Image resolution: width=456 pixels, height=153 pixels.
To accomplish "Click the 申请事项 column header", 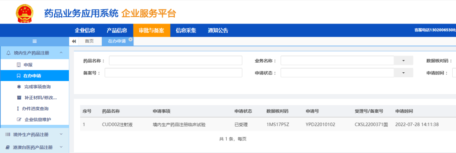I will pyautogui.click(x=161, y=111).
